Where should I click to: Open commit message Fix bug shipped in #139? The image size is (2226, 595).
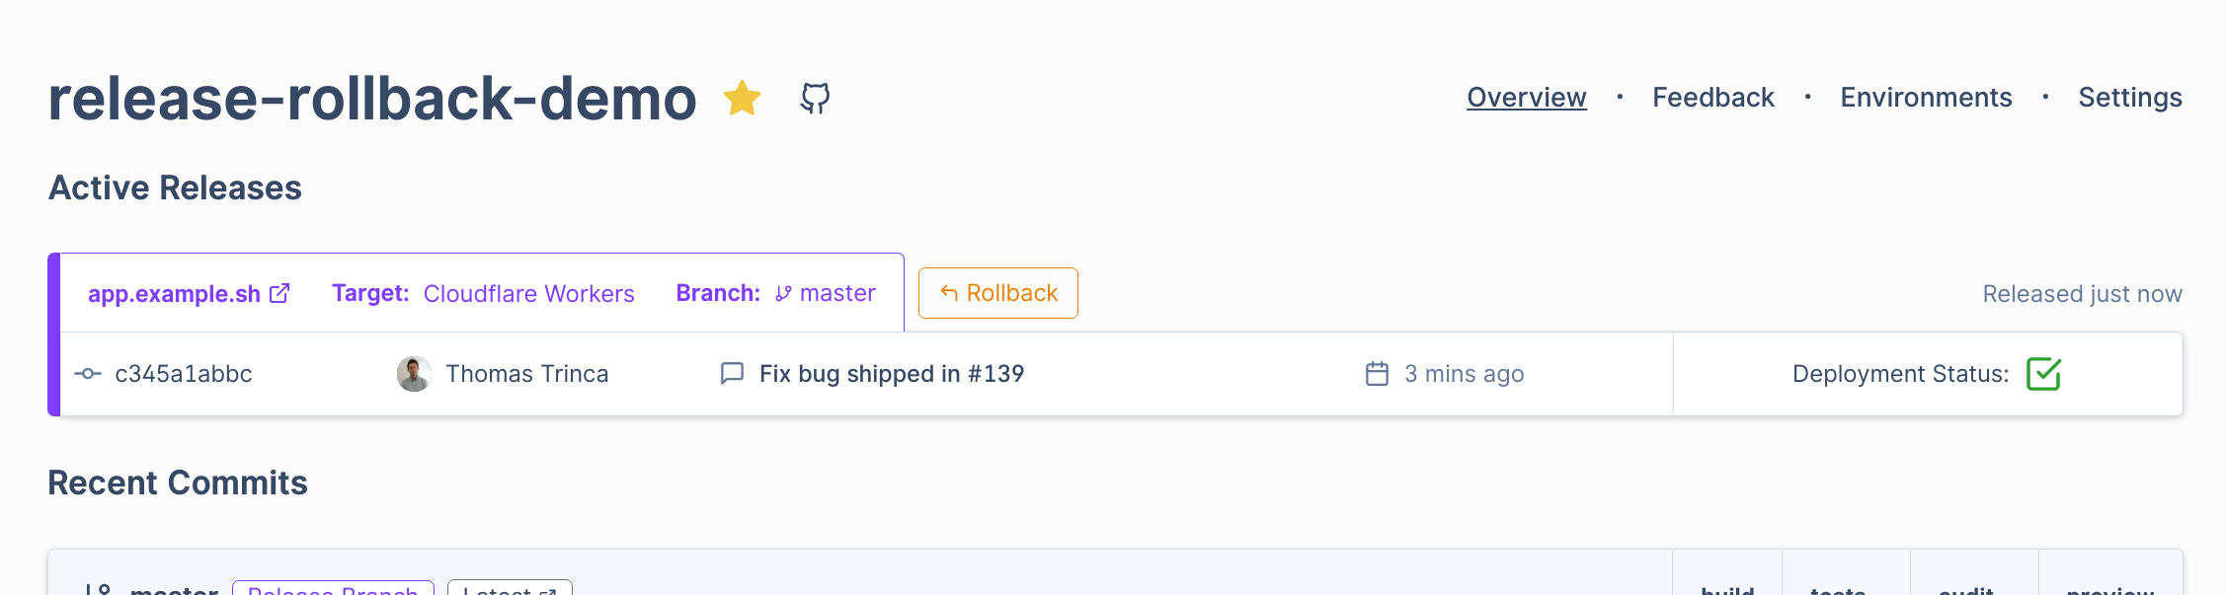click(x=891, y=374)
